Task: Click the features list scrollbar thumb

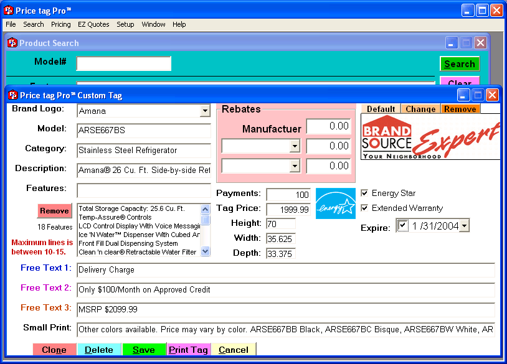Action: point(205,220)
